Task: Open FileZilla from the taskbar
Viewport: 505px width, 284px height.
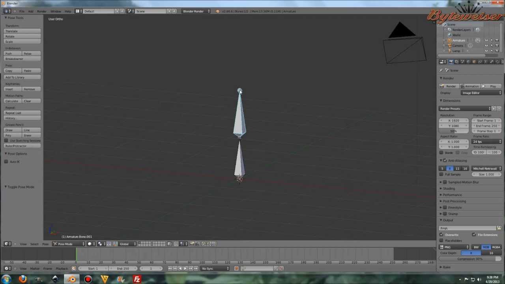Action: tap(137, 279)
